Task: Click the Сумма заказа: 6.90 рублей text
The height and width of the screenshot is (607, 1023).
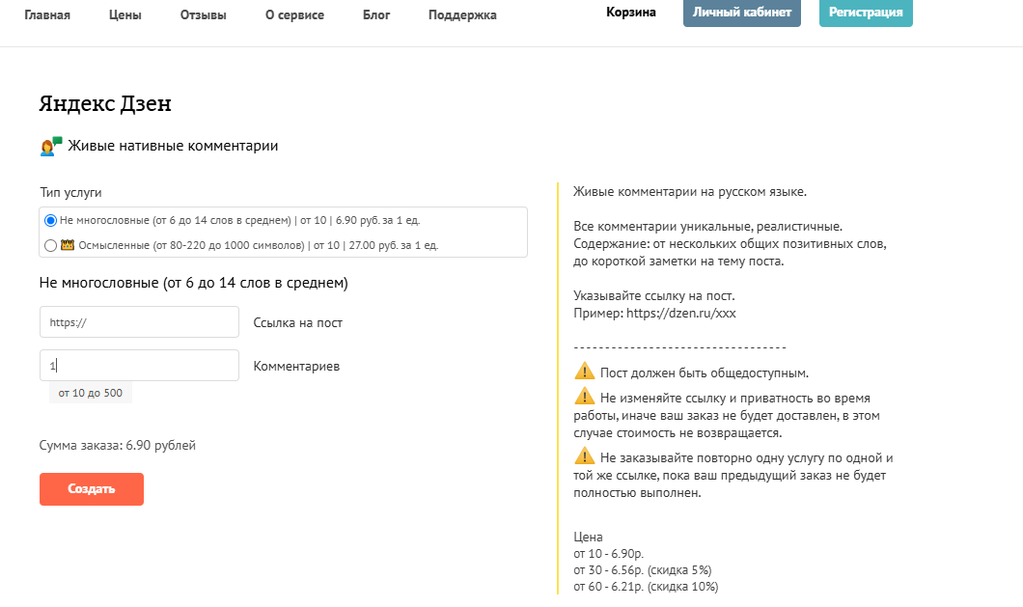Action: coord(118,445)
